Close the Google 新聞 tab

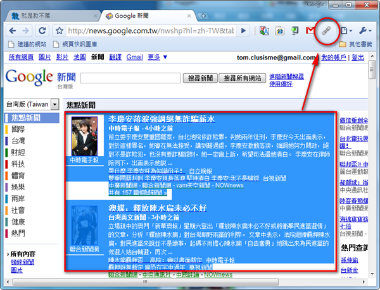point(189,16)
